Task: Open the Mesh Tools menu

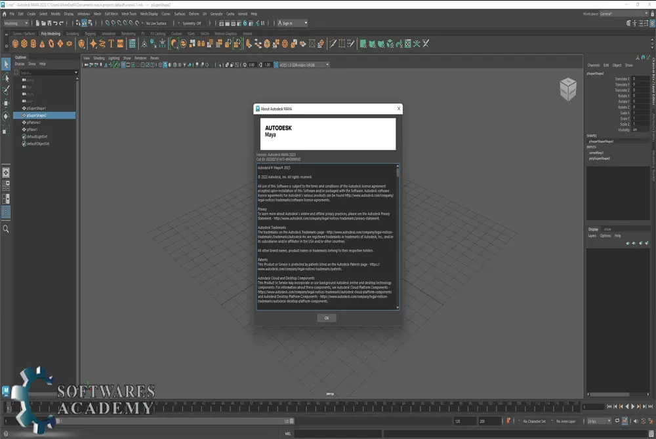Action: point(129,14)
